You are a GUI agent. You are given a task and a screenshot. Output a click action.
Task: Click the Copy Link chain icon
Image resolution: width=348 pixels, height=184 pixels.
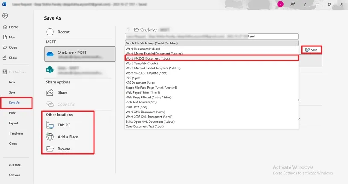coord(50,104)
